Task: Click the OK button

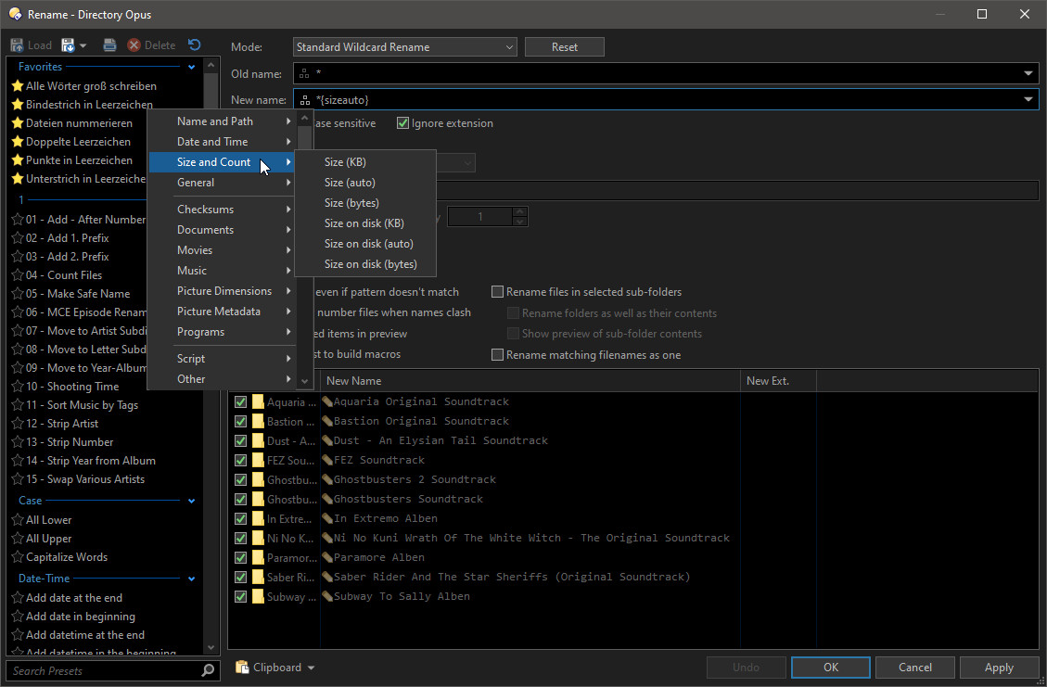Action: tap(831, 667)
